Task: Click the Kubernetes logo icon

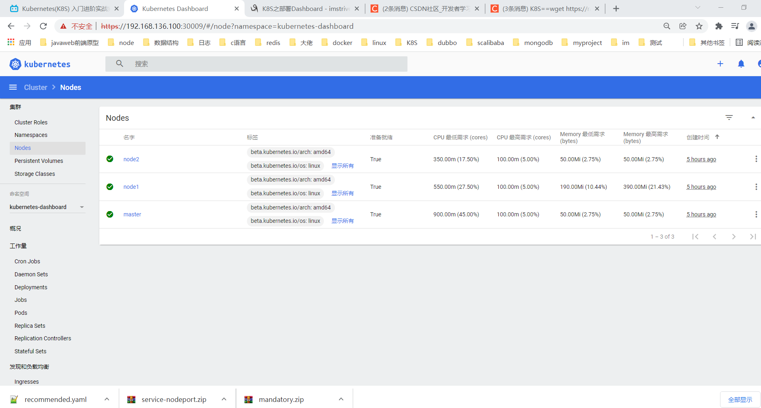Action: [x=15, y=64]
